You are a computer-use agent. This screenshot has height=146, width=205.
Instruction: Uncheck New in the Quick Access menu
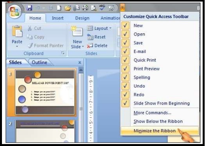point(160,25)
